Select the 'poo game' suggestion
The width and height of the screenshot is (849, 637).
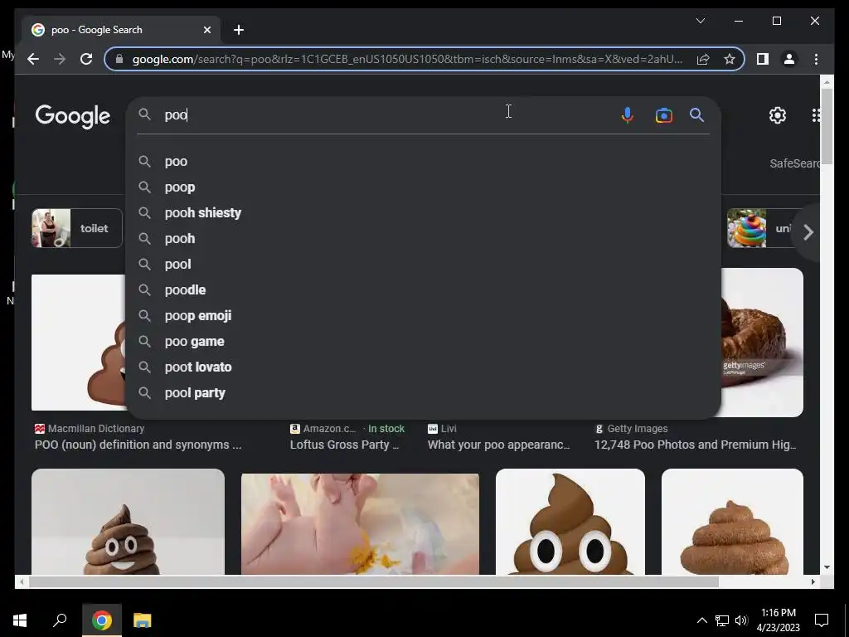423,341
